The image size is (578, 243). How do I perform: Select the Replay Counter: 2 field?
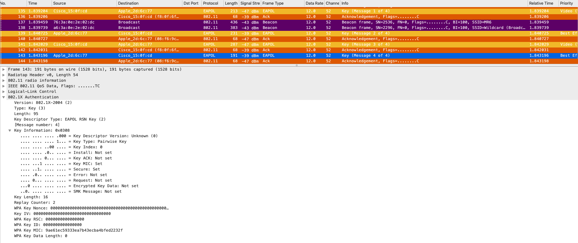[x=35, y=203]
